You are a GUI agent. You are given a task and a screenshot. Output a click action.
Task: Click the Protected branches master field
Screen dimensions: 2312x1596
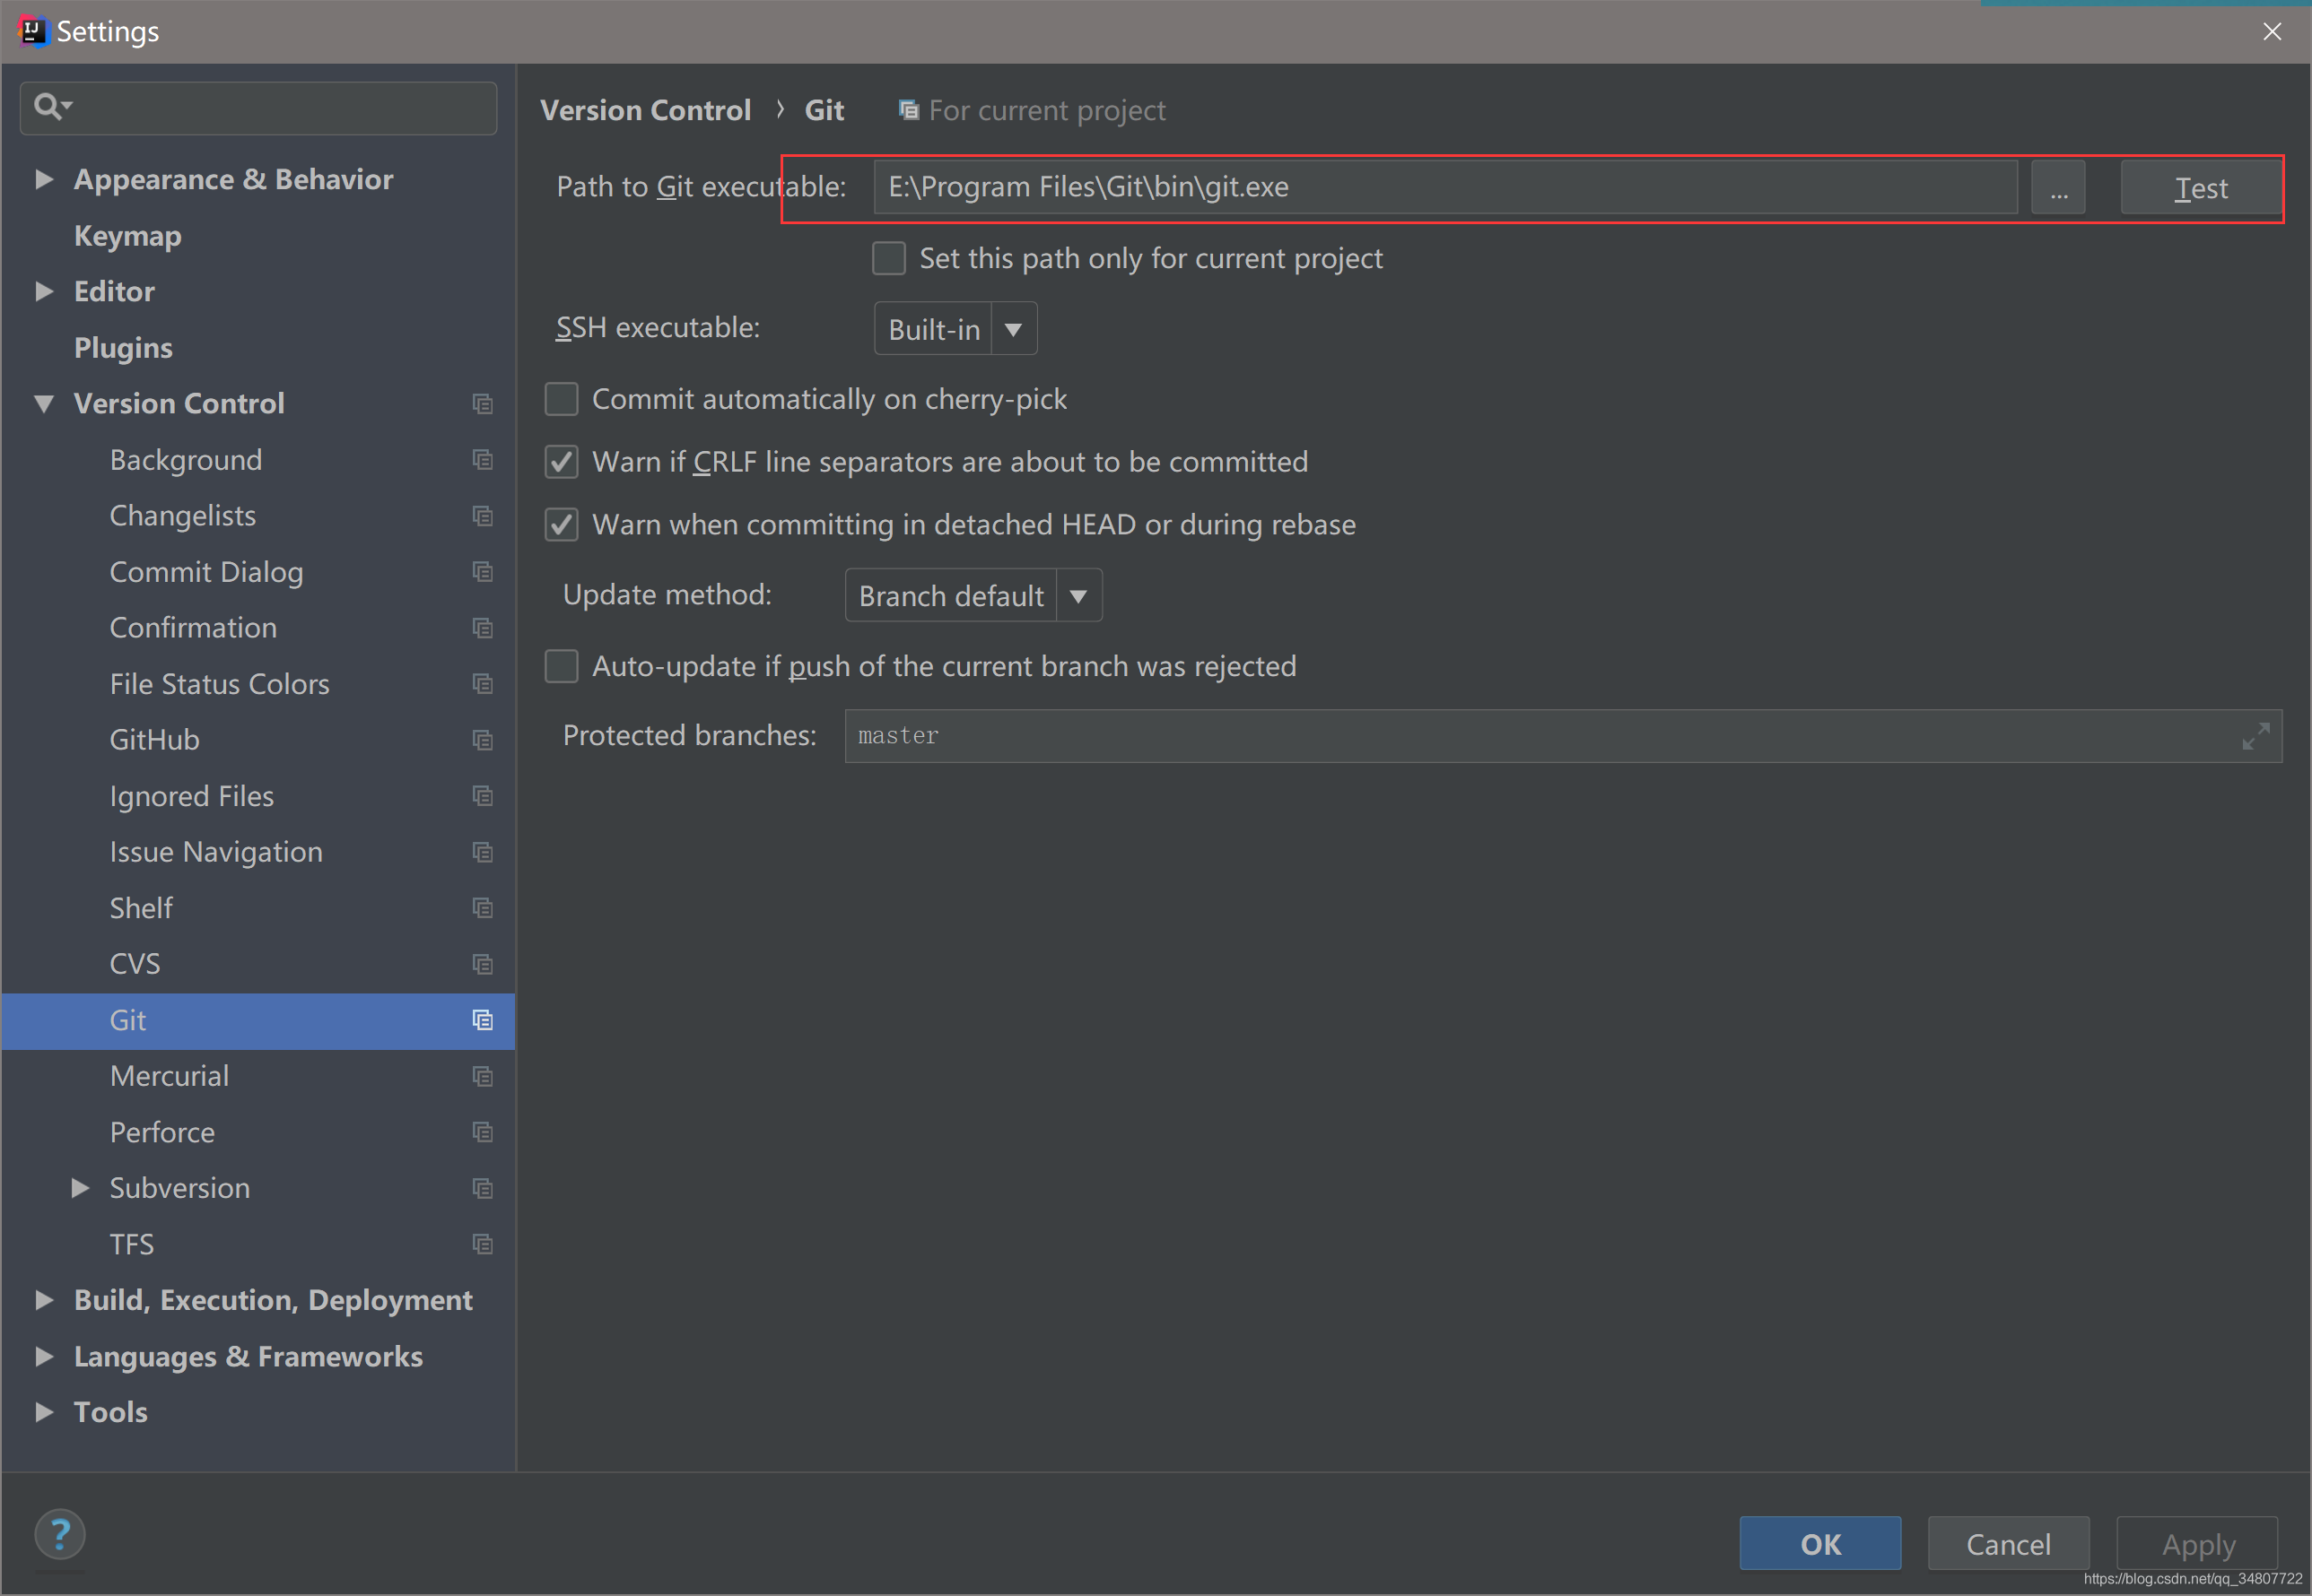coord(1564,736)
